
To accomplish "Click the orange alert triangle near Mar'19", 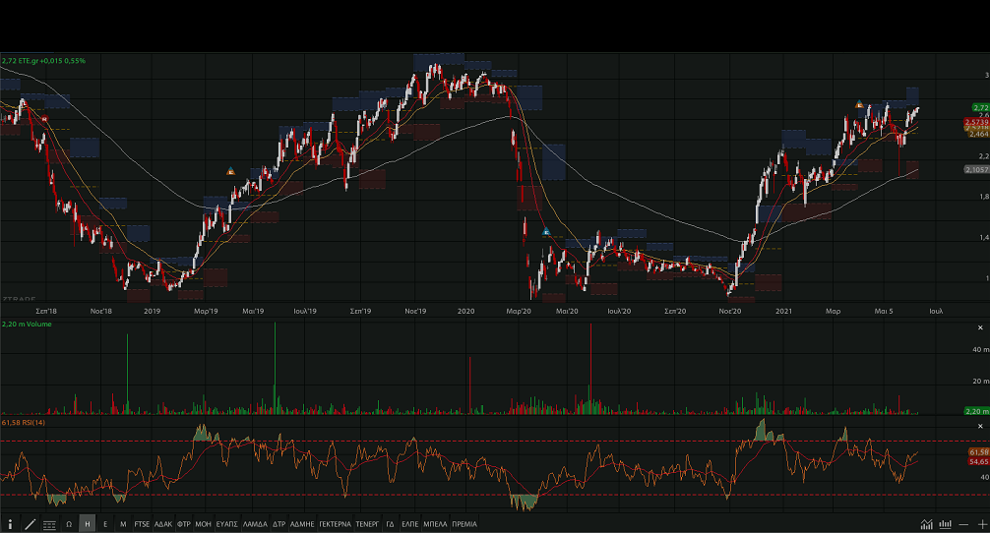I will pyautogui.click(x=230, y=171).
